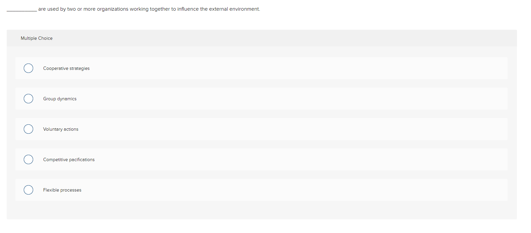Select the Group dynamics radio button
This screenshot has width=531, height=233.
(28, 99)
